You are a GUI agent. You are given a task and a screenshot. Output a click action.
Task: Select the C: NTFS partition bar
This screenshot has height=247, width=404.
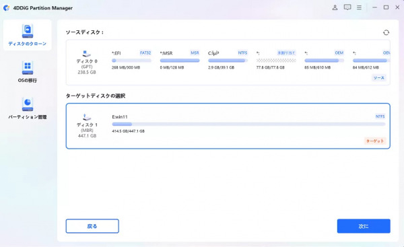228,61
